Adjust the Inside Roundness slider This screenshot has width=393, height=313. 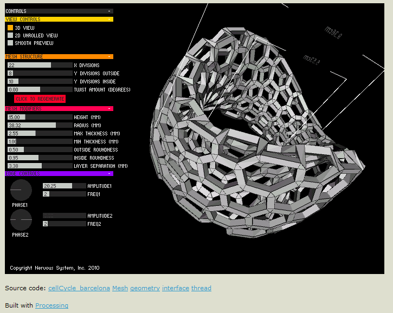(40, 158)
